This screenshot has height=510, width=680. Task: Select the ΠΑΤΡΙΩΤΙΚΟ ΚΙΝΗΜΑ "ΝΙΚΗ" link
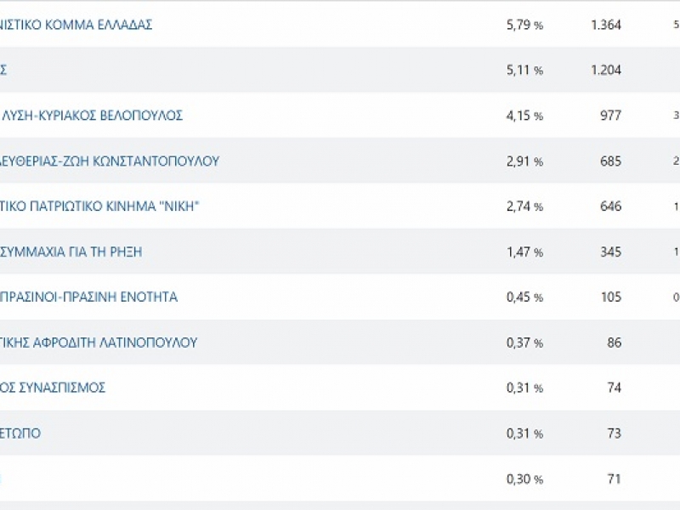[100, 207]
